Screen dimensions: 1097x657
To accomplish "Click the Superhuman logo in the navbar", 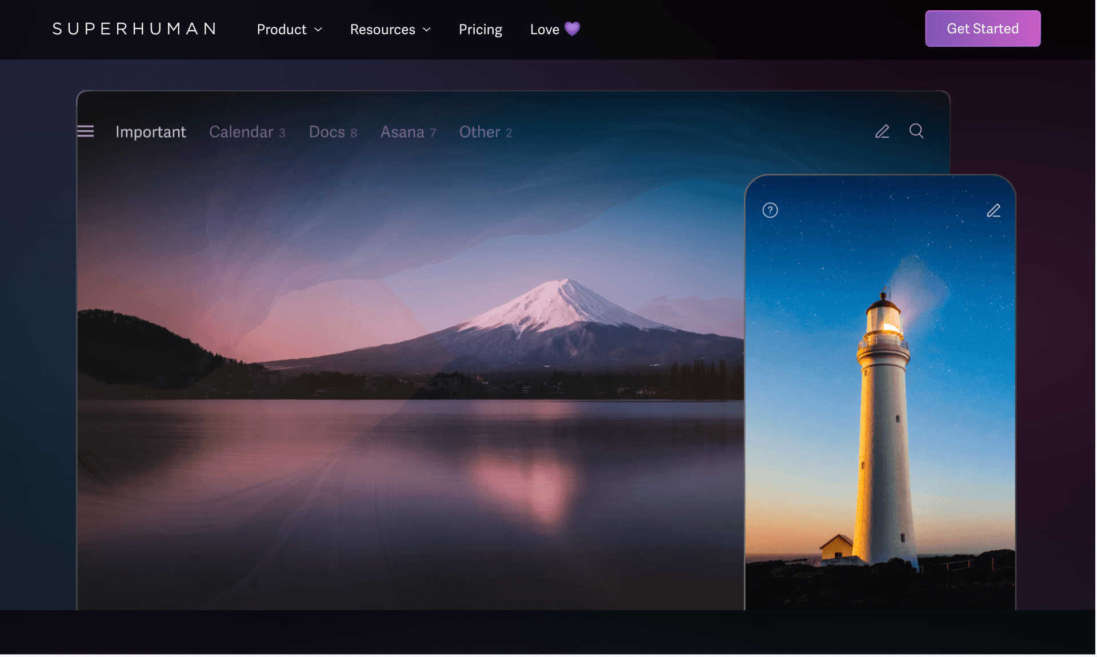I will pyautogui.click(x=134, y=28).
